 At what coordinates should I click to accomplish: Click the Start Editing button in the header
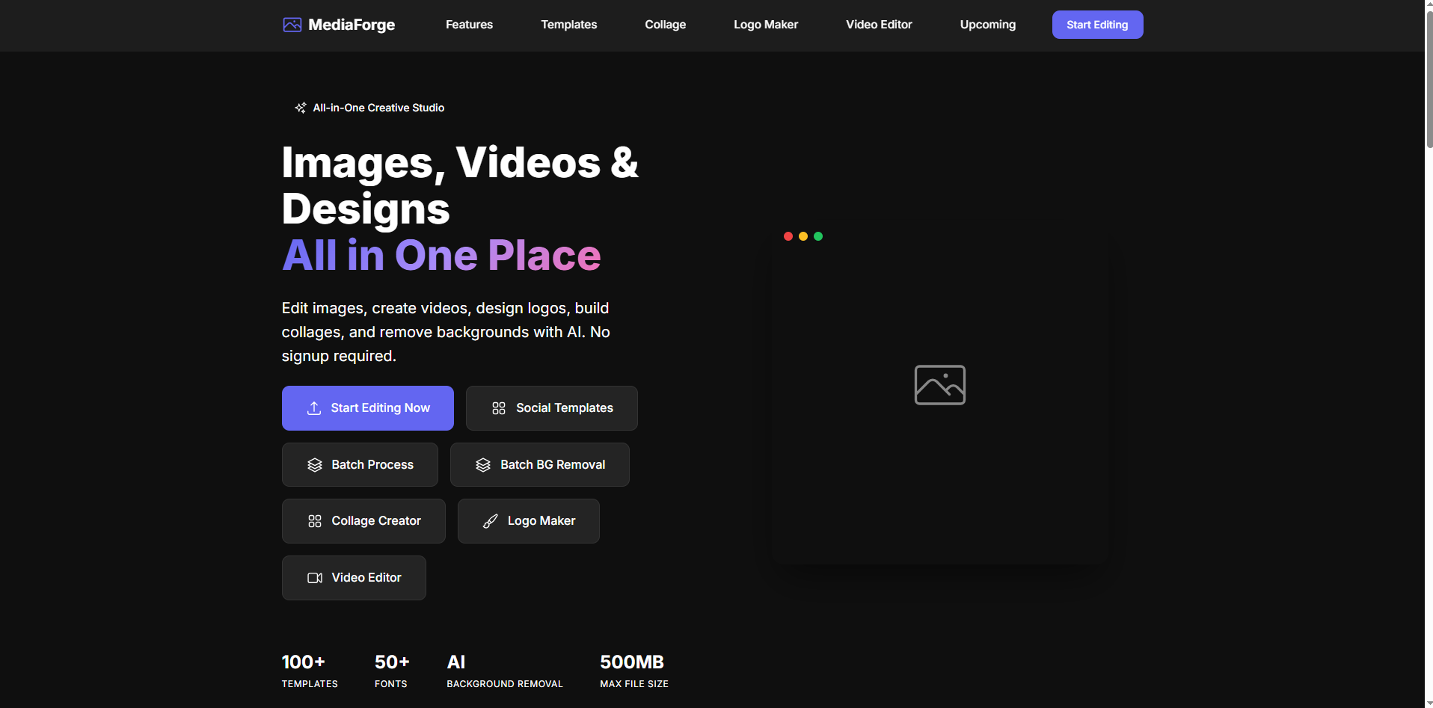click(1096, 25)
